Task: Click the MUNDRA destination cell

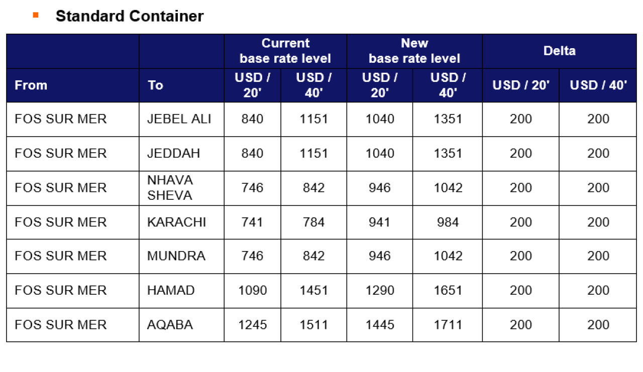Action: [x=181, y=256]
